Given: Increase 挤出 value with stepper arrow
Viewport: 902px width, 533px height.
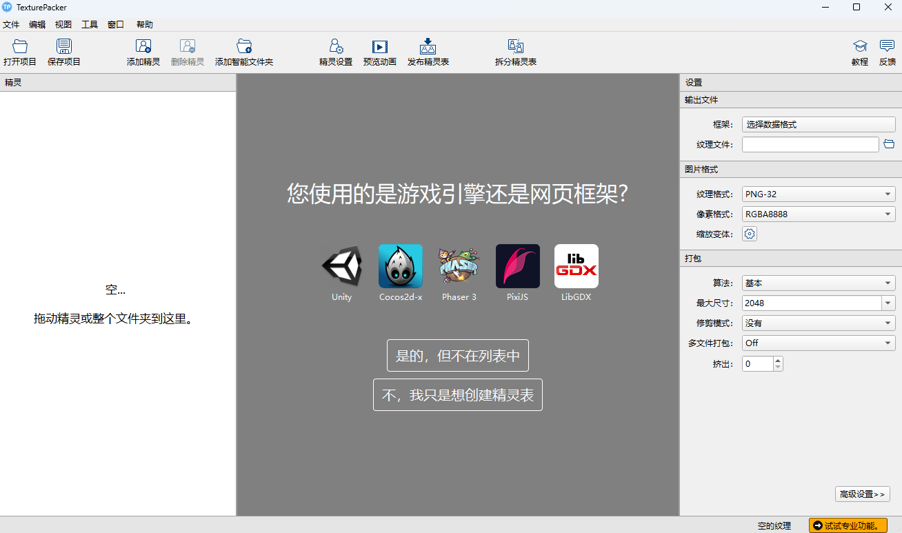Looking at the screenshot, I should [779, 360].
